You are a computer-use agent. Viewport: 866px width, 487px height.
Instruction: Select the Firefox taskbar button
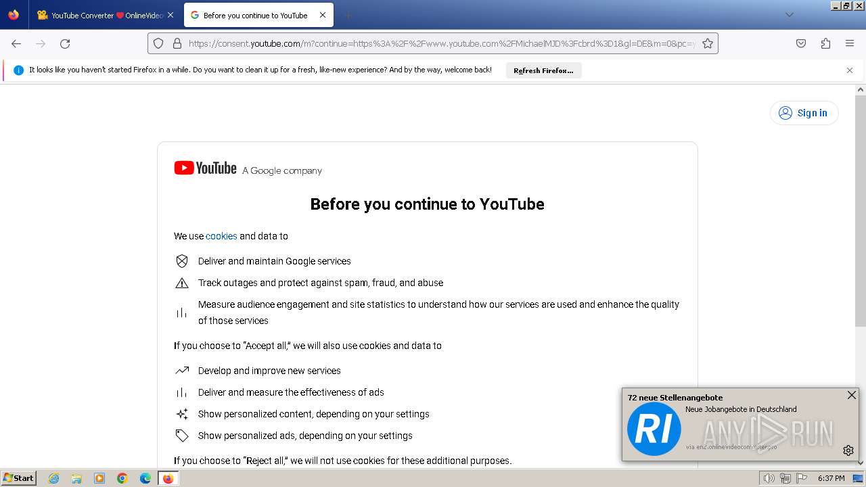point(168,478)
